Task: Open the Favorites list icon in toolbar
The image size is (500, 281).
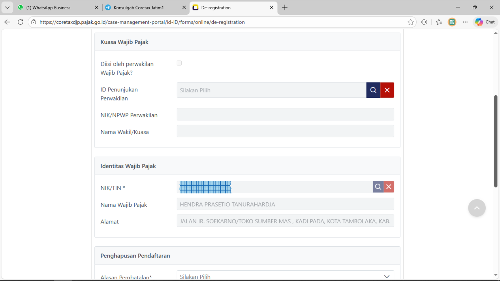Action: point(439,22)
